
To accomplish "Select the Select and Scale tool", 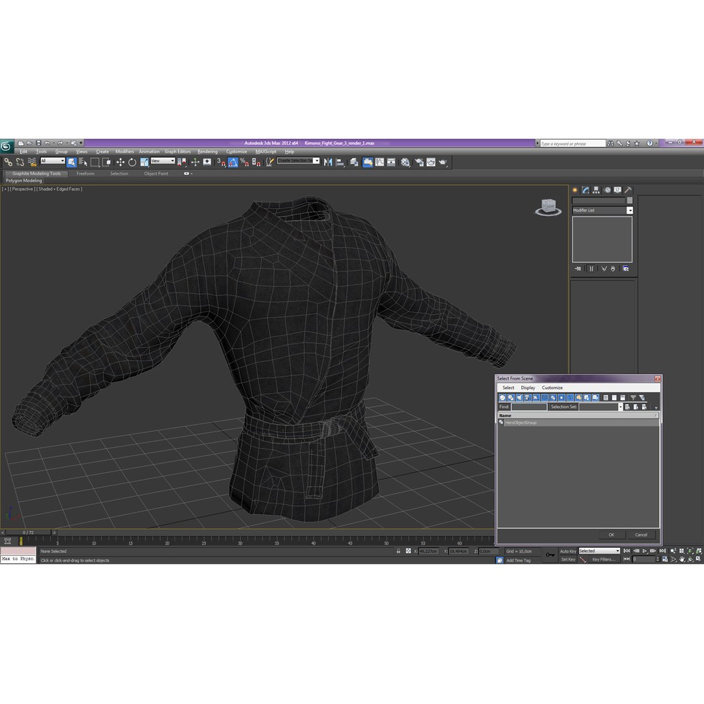I will pos(144,162).
